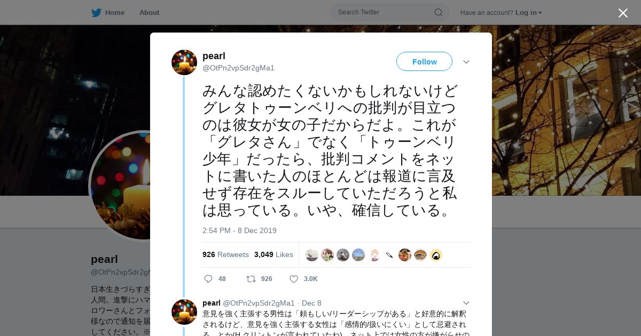Screen dimensions: 641x336
Task: View the list of 926 Retweets
Action: point(225,254)
